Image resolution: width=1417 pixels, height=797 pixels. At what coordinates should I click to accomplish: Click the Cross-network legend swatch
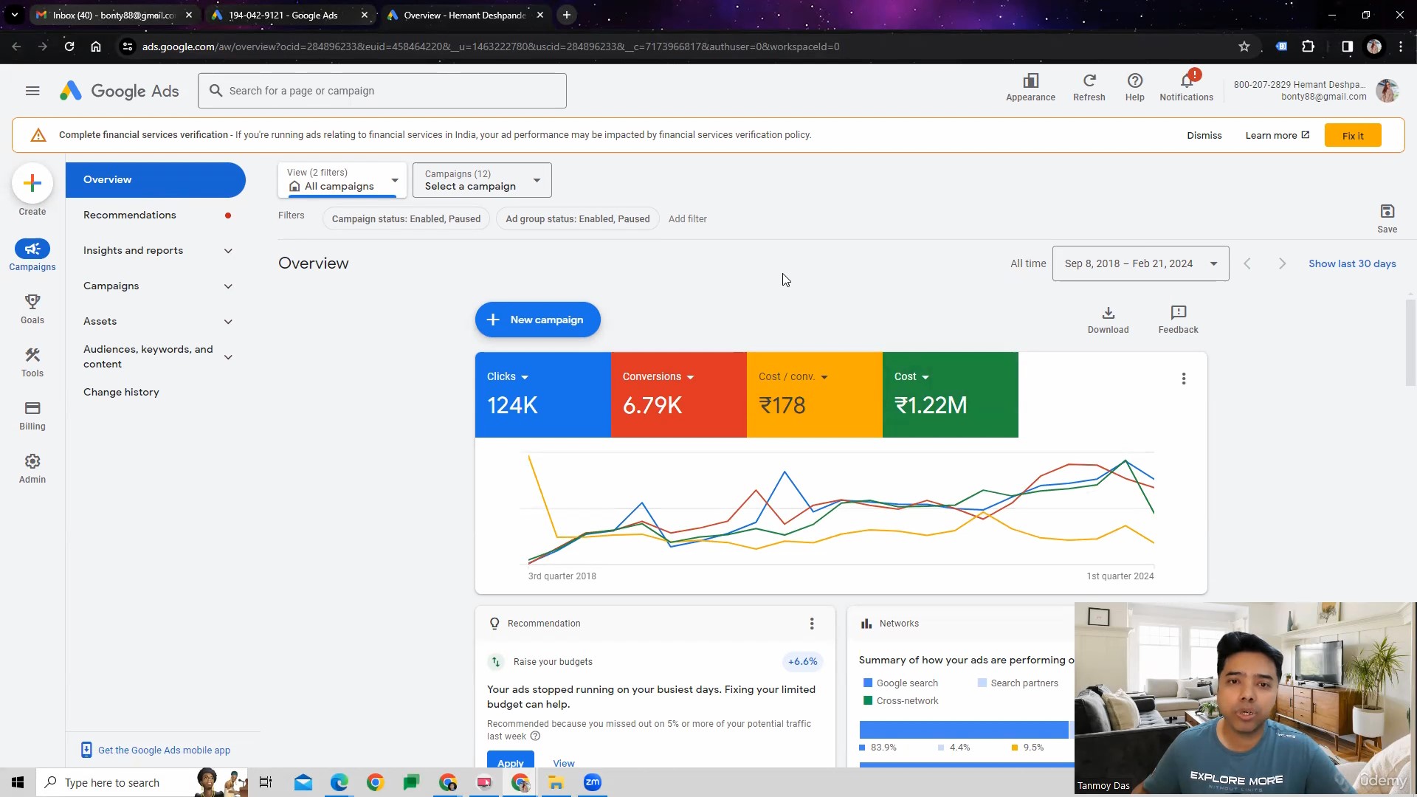(x=868, y=701)
